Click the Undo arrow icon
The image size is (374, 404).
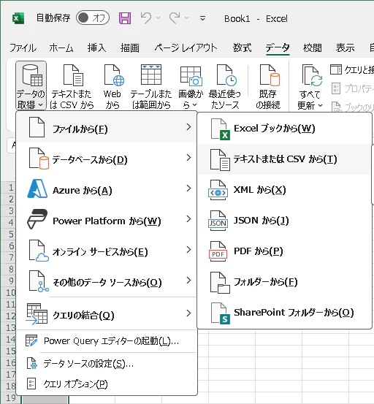point(146,18)
